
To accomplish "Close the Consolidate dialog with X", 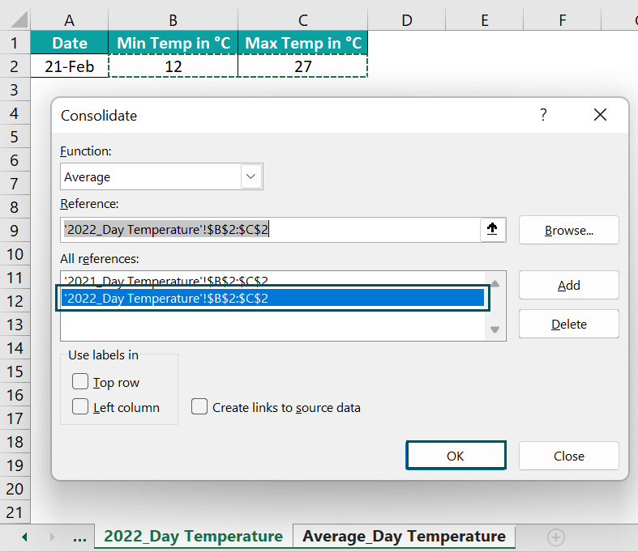I will [600, 115].
